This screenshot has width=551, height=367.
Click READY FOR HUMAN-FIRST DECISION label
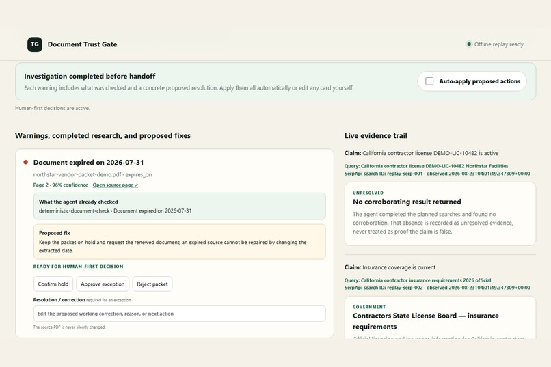79,267
